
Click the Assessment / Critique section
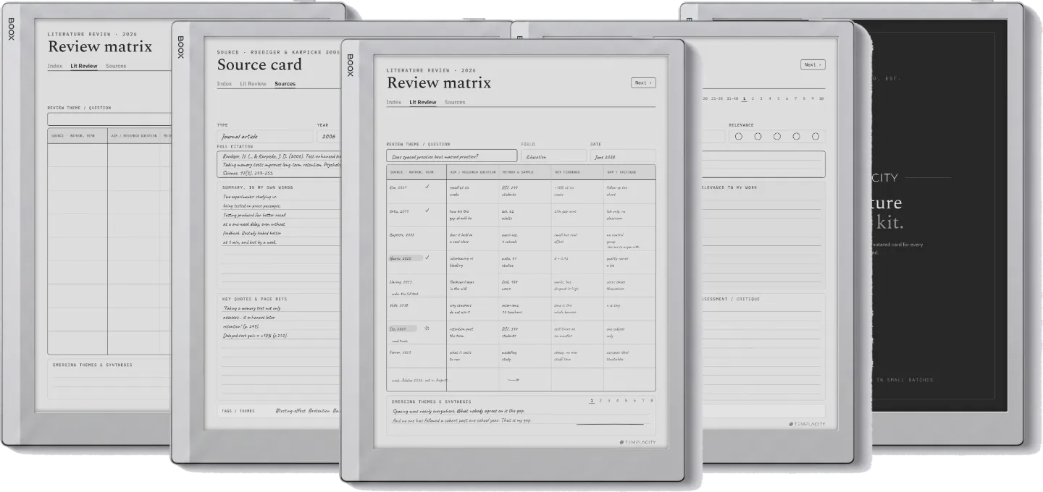tap(763, 347)
